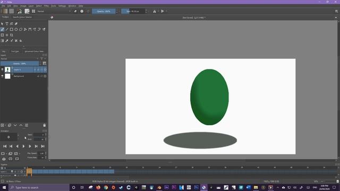The image size is (340, 191).
Task: Select the Colorize Mask tool
Action: (12, 40)
